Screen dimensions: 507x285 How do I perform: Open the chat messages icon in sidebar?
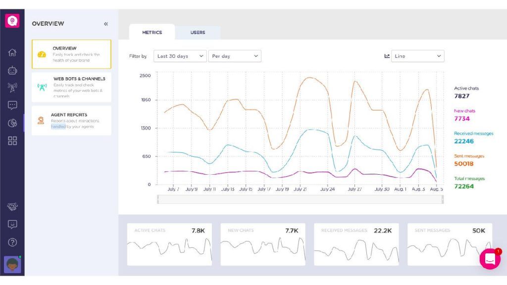coord(12,105)
